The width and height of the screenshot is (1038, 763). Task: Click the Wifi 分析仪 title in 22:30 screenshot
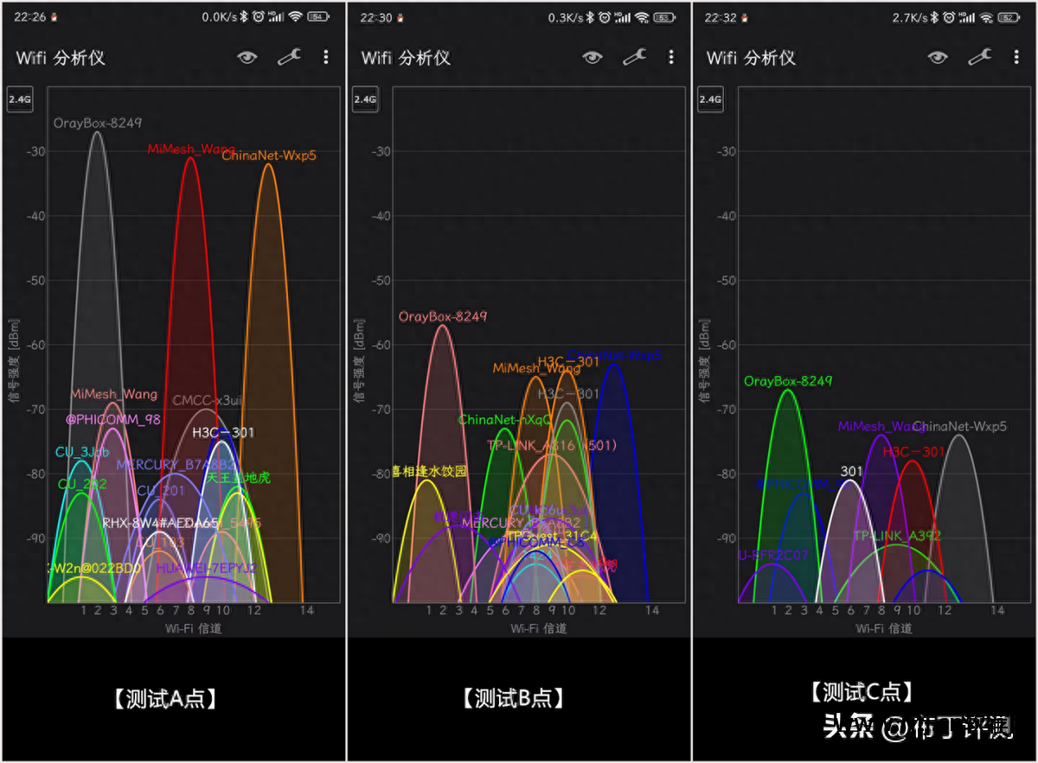(406, 58)
